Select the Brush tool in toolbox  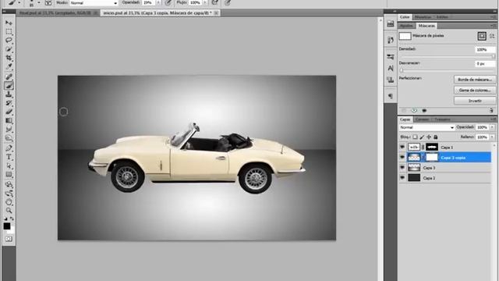pyautogui.click(x=9, y=86)
